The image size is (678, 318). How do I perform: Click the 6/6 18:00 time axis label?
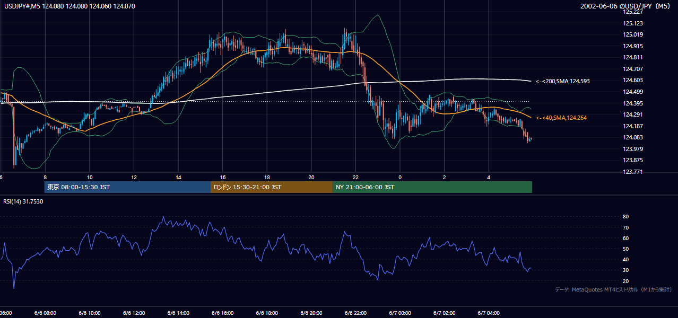coord(267,313)
